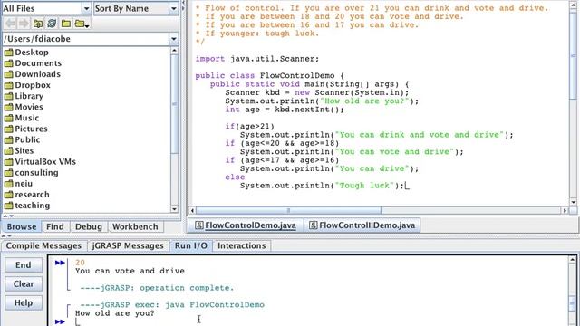
Task: Switch to FlowControlDemo.java file tab
Action: [x=246, y=225]
